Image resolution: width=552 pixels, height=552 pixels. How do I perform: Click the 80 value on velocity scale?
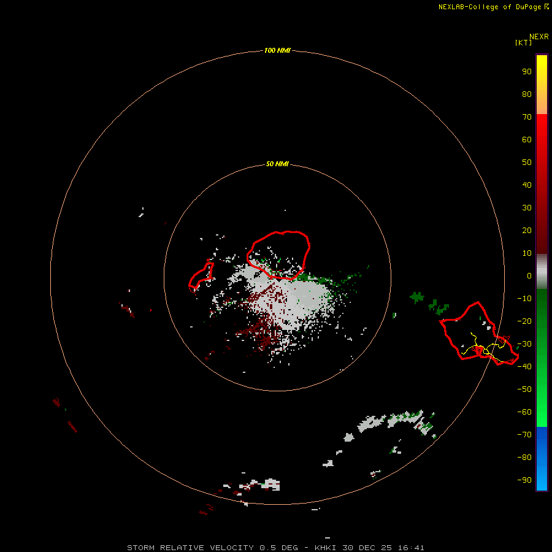pyautogui.click(x=527, y=94)
